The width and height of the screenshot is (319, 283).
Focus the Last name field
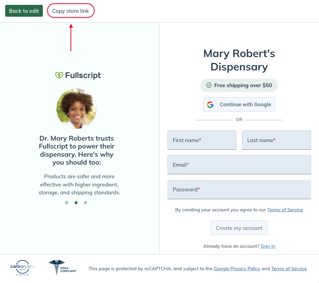tap(276, 140)
